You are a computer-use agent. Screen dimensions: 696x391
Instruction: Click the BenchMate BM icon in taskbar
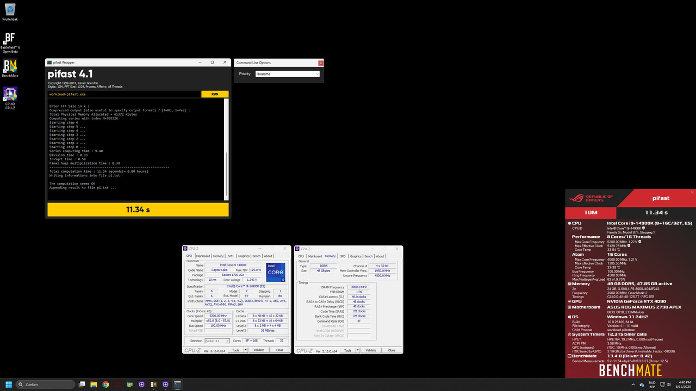pos(153,384)
